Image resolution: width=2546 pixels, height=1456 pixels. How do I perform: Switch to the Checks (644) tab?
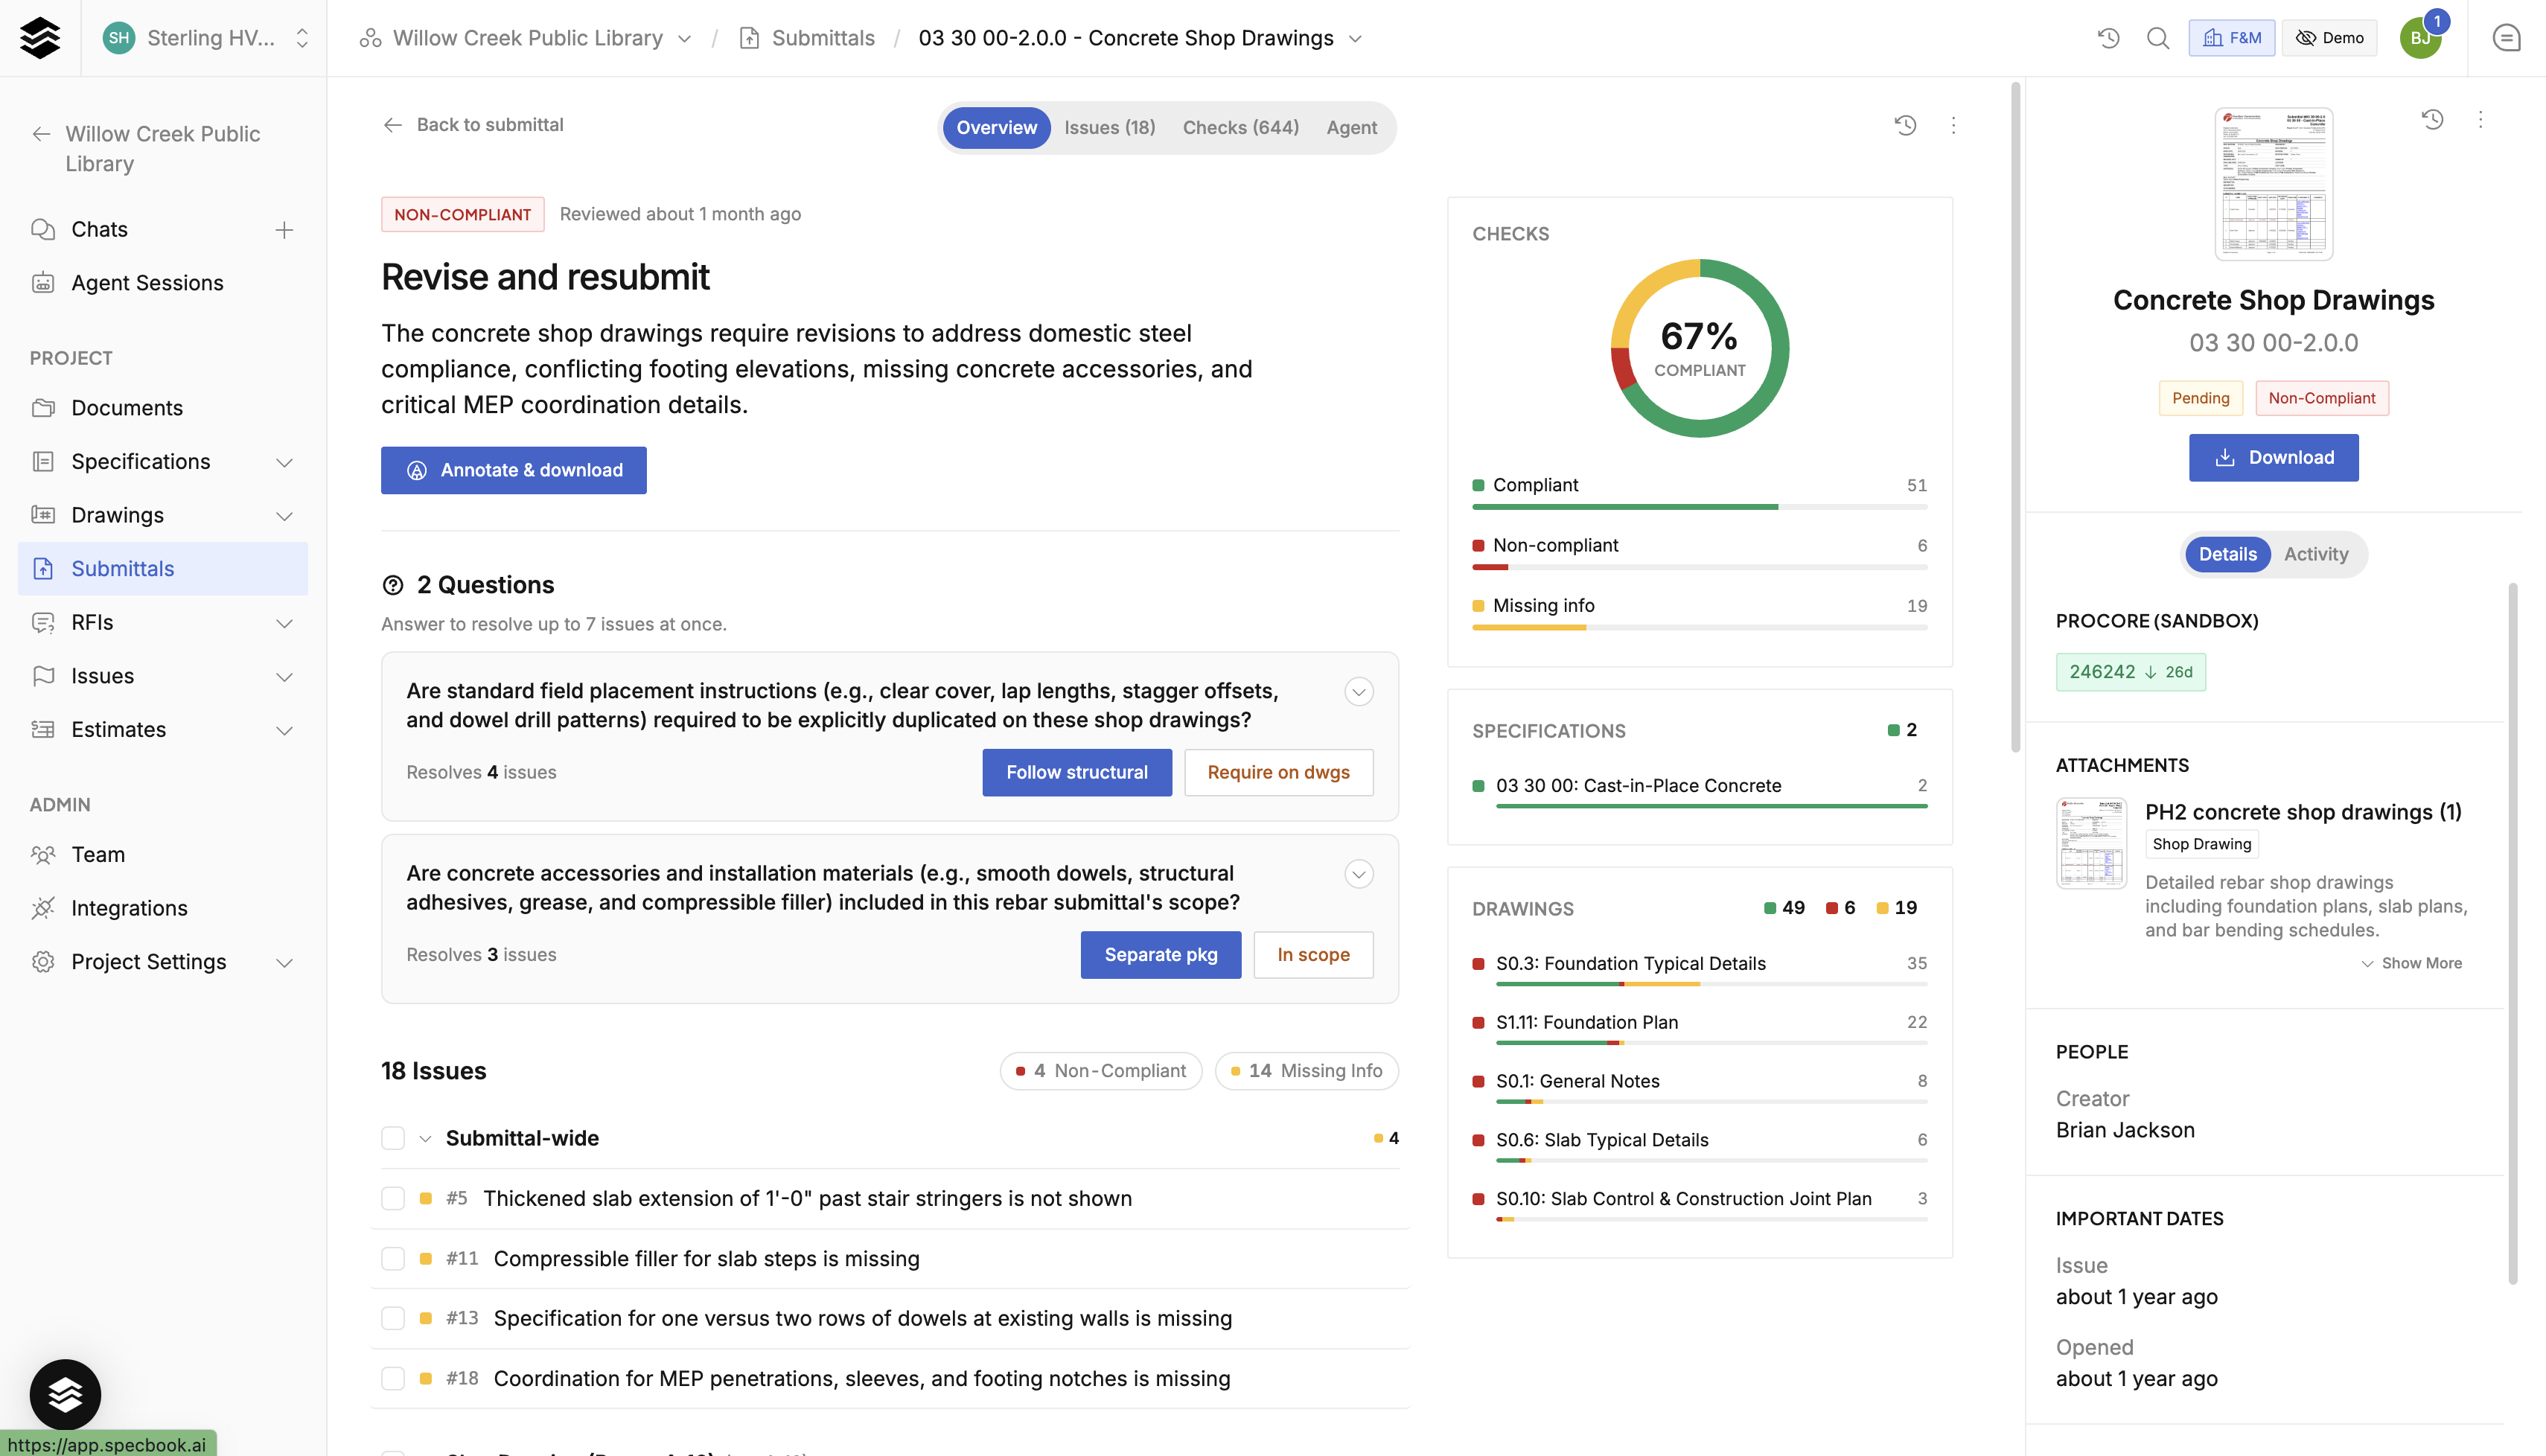1240,128
